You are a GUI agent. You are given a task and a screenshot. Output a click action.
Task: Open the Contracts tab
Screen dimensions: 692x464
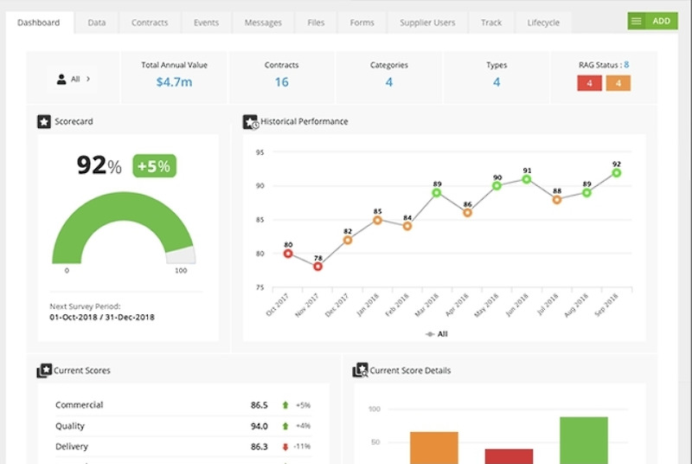150,23
